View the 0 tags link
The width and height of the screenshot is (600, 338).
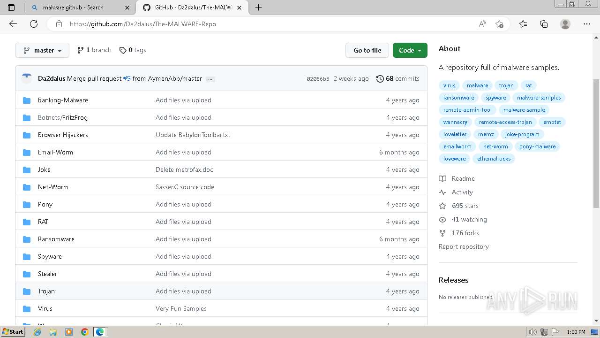click(133, 50)
